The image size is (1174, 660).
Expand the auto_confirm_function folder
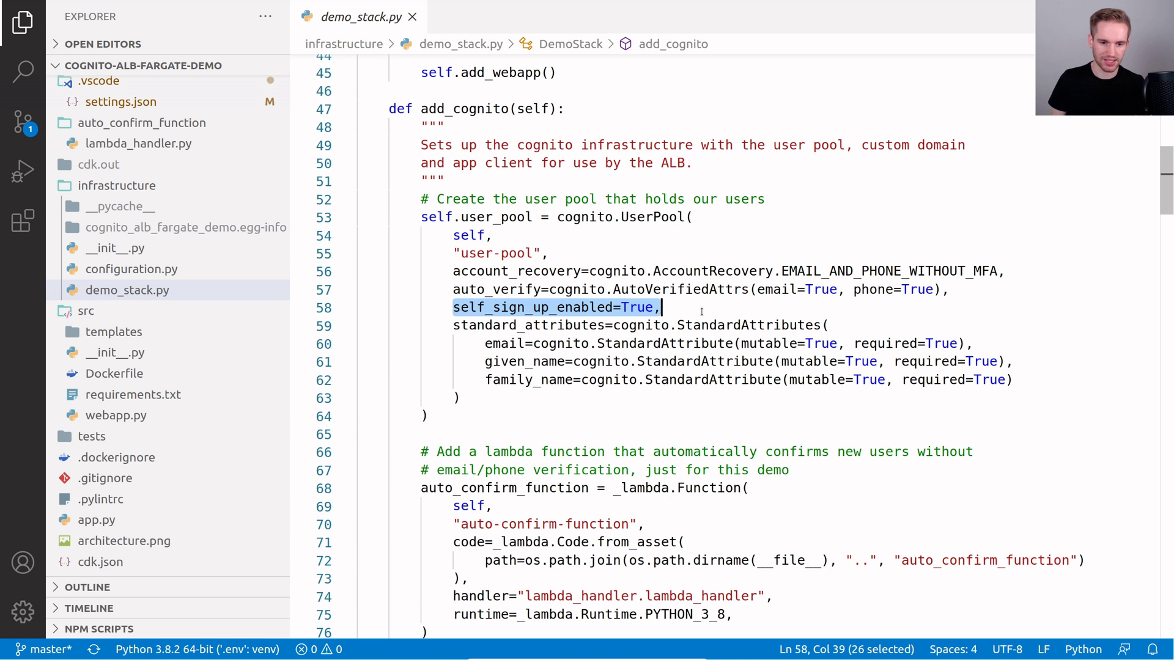pyautogui.click(x=141, y=122)
